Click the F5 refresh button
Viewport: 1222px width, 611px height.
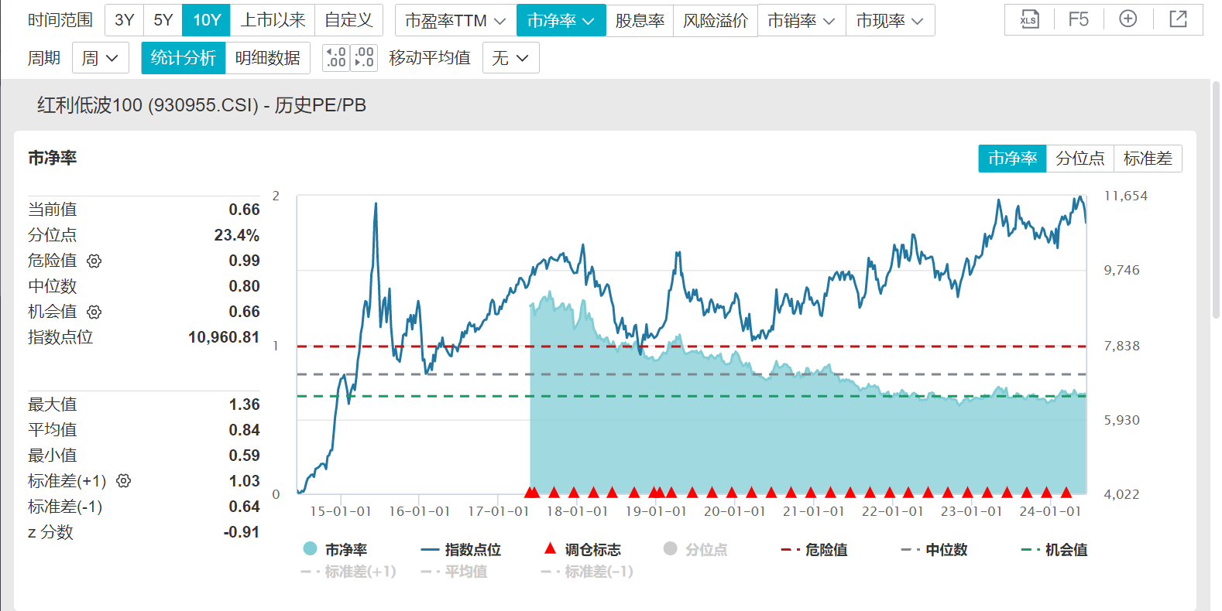(x=1078, y=20)
